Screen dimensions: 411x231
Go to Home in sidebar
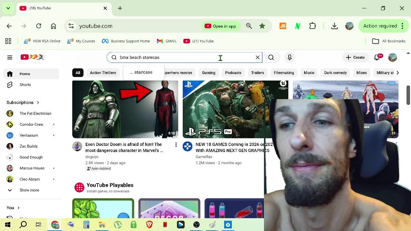click(x=31, y=74)
